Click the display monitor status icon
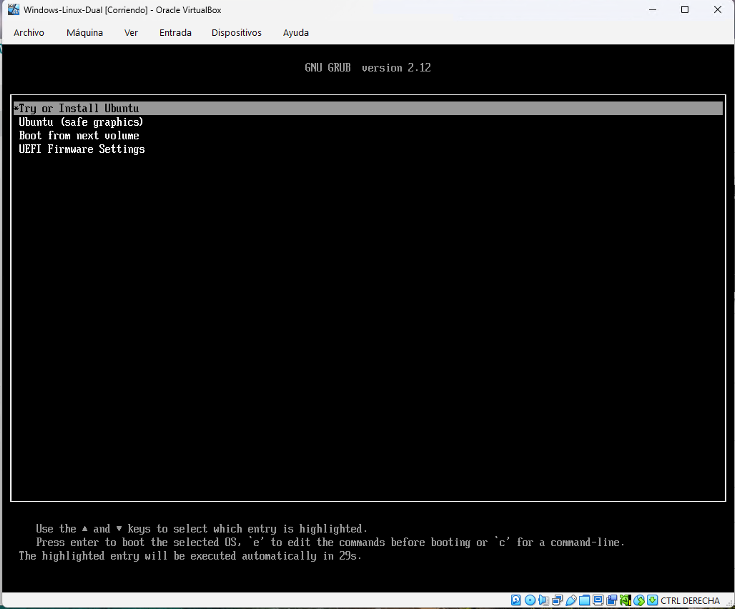This screenshot has width=735, height=609. click(598, 600)
